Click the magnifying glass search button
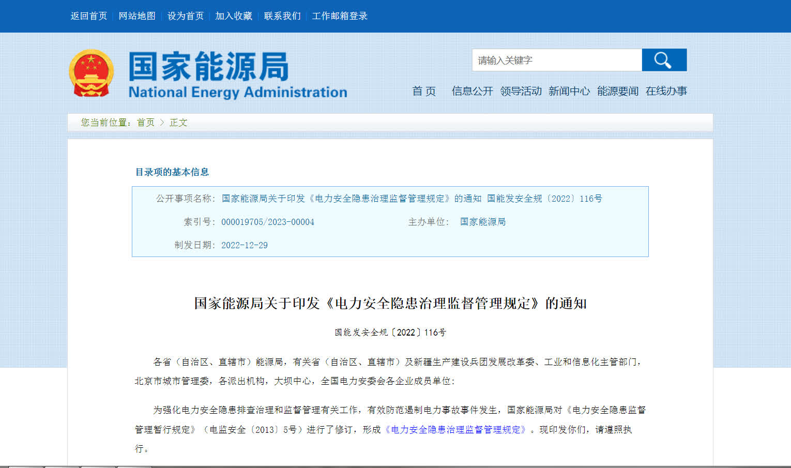Viewport: 791px width, 468px height. click(x=664, y=60)
